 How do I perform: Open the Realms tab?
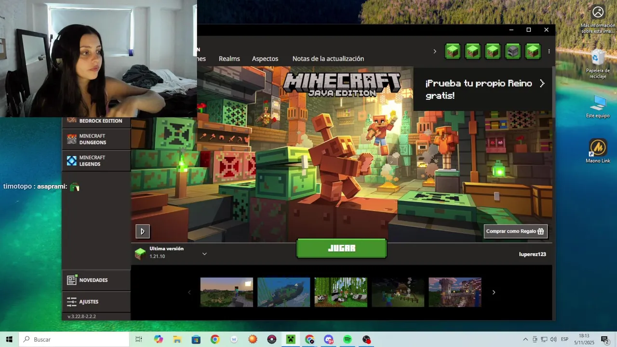click(229, 58)
